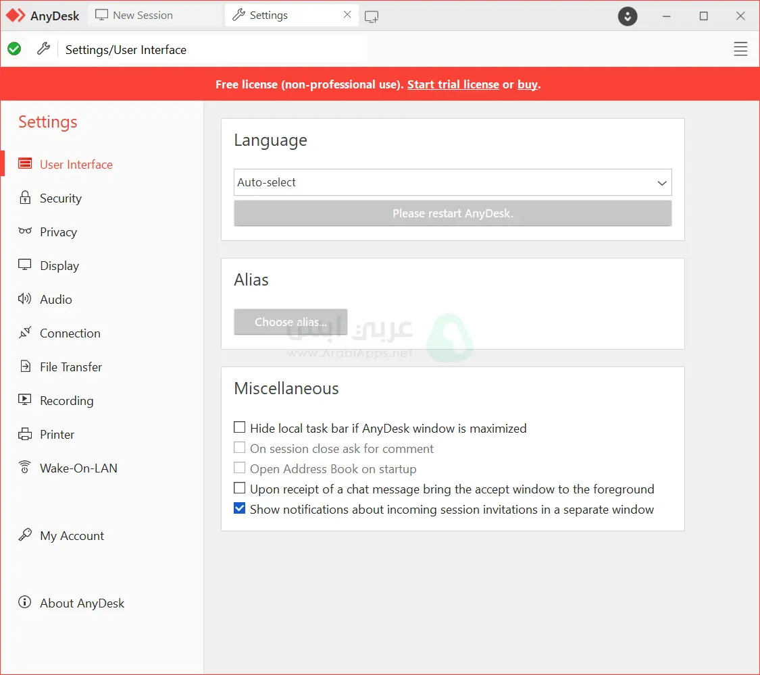
Task: Click the Privacy glasses icon
Action: pos(25,232)
